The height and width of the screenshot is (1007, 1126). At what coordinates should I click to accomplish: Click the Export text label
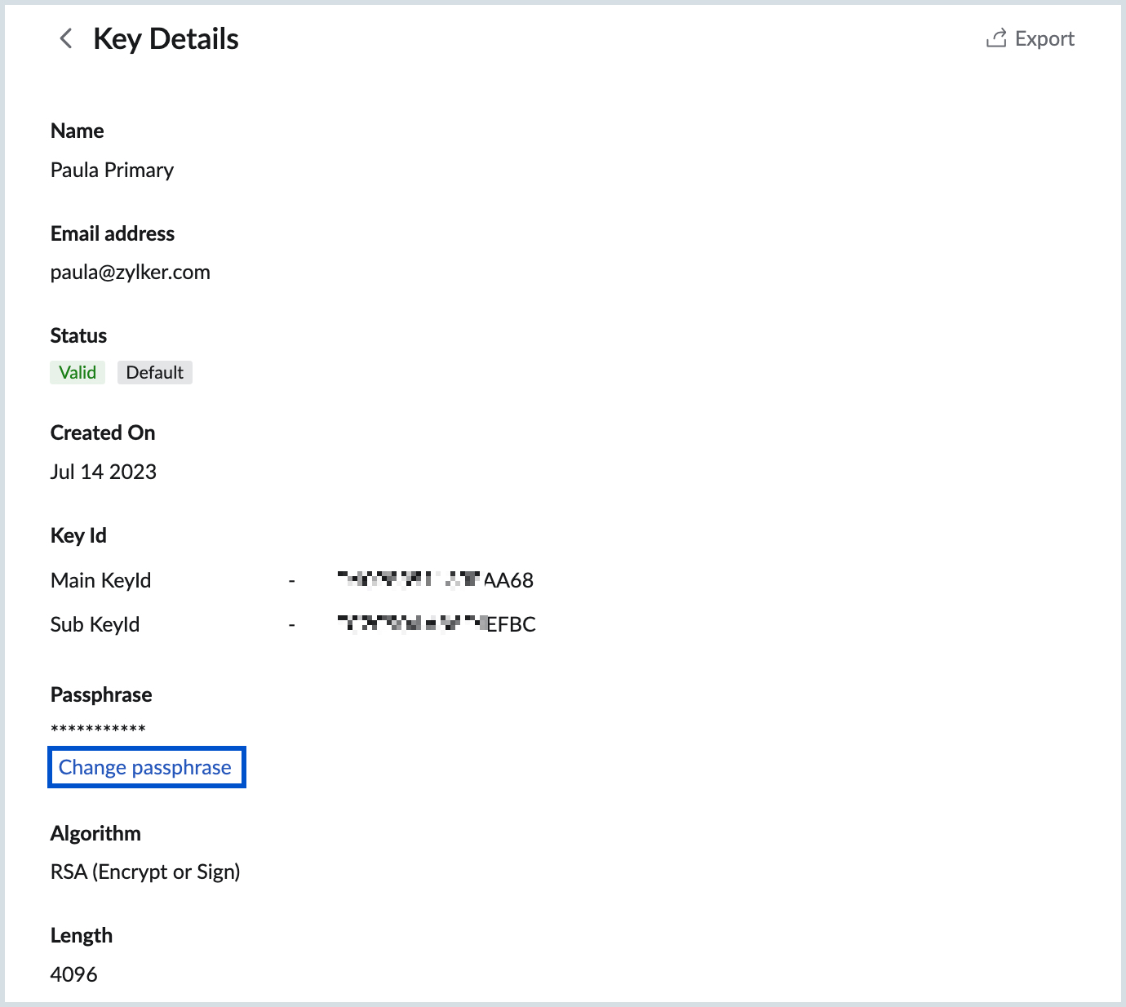1044,38
